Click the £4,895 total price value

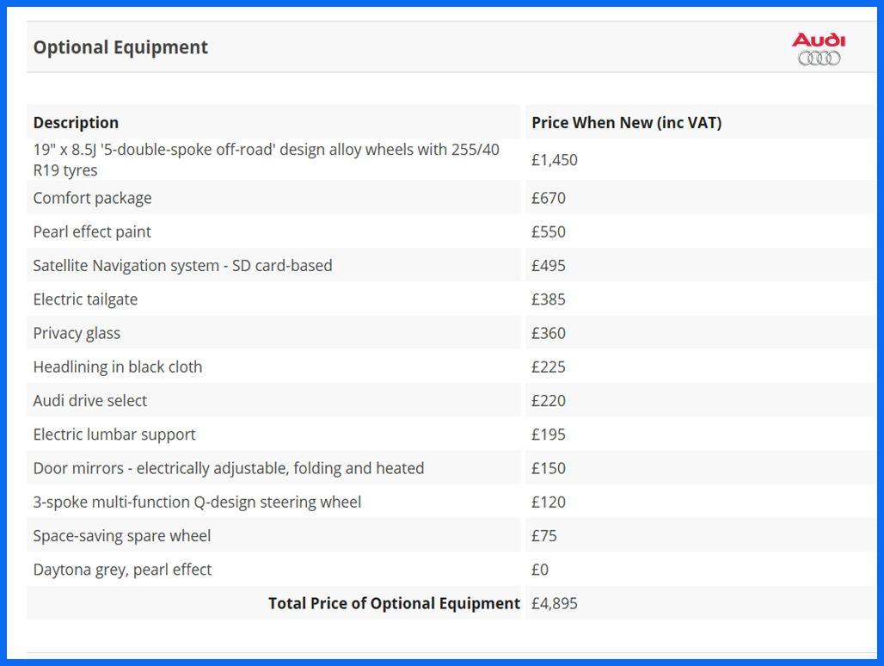[554, 603]
